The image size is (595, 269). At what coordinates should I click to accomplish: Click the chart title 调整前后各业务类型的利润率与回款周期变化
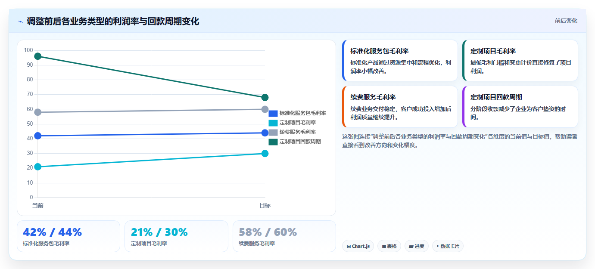(x=113, y=22)
